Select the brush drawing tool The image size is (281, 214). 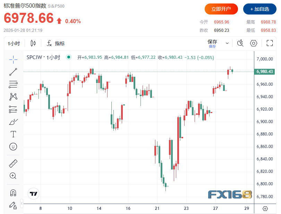13,122
